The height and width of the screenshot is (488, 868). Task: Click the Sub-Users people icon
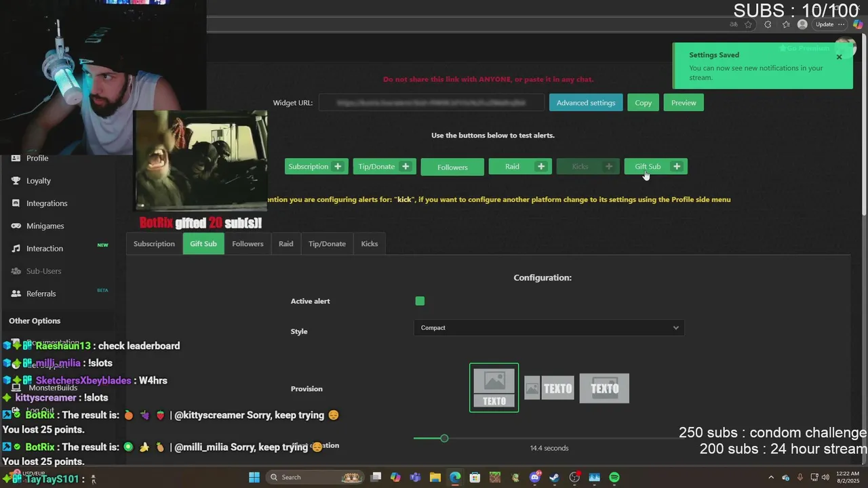pos(16,271)
